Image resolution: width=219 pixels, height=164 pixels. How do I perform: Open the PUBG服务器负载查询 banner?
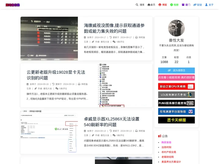pyautogui.click(x=176, y=103)
